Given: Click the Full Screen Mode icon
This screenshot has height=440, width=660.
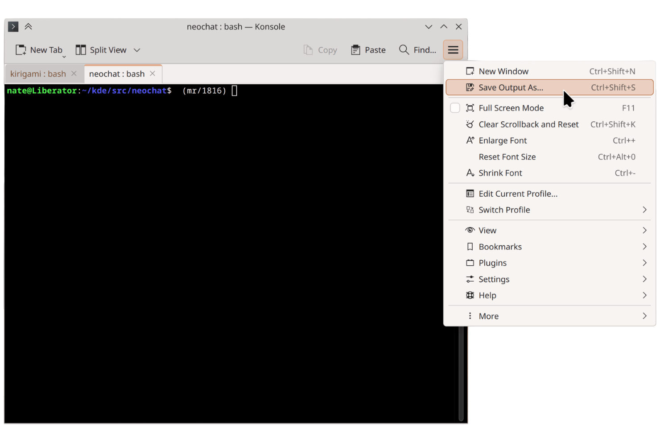Looking at the screenshot, I should tap(470, 108).
